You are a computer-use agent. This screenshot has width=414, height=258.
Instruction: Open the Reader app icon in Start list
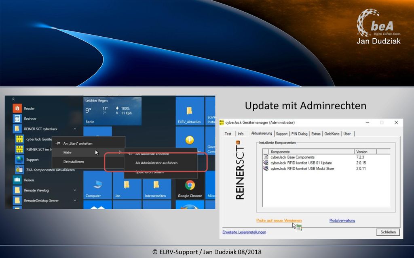pos(17,108)
